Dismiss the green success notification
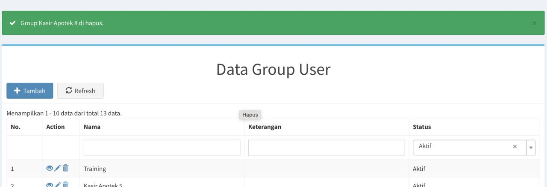 (x=534, y=23)
